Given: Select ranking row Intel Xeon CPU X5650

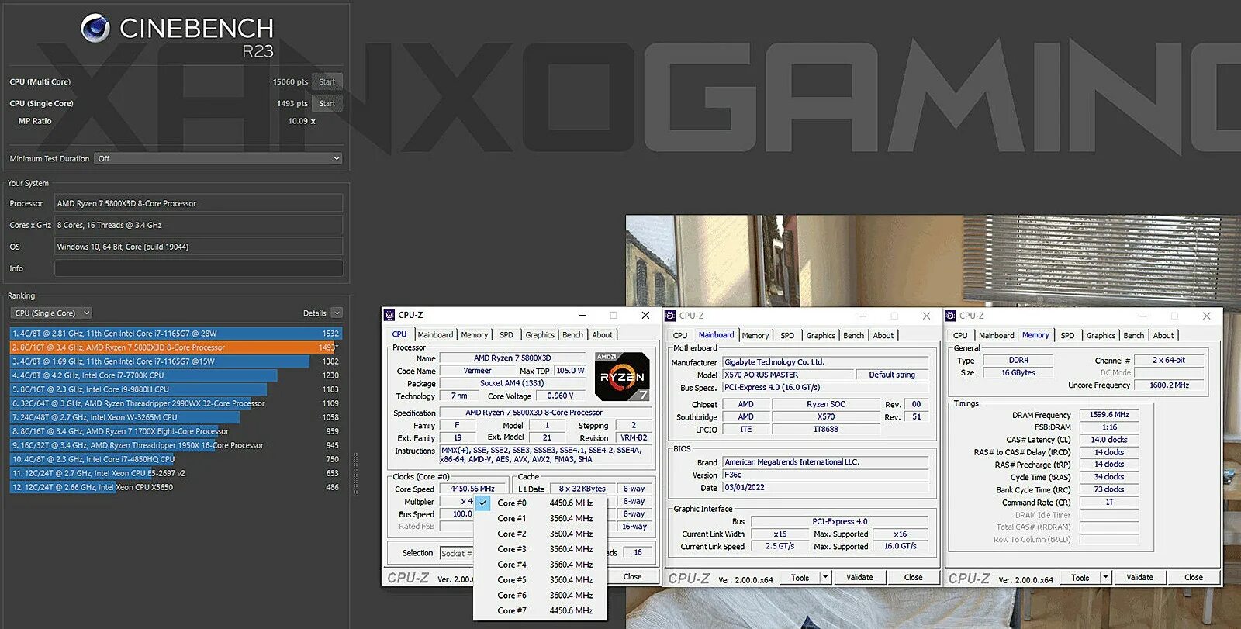Looking at the screenshot, I should (176, 487).
